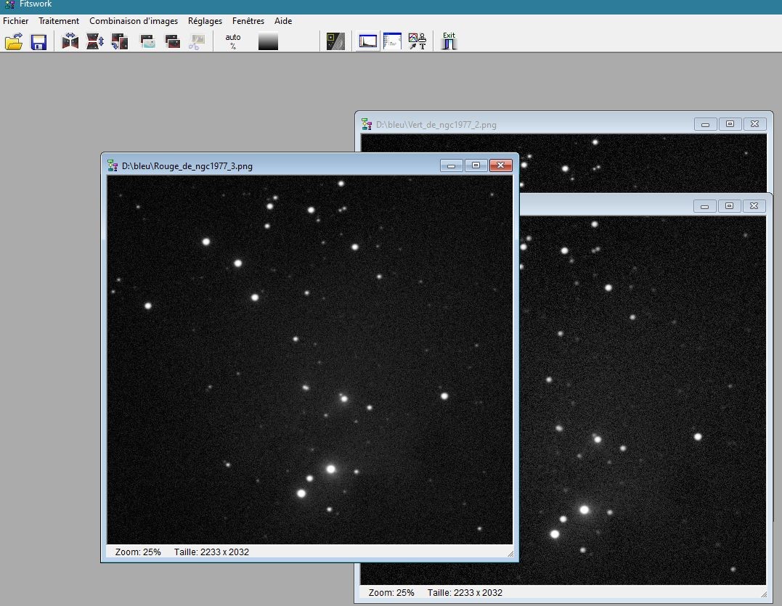Minimize the untitled back-right image window
782x606 pixels.
(705, 206)
